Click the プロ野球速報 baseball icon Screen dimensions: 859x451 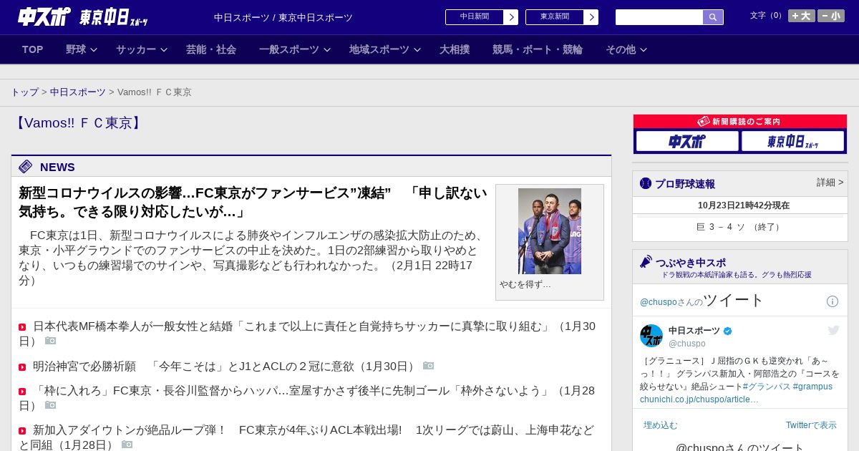[x=646, y=183]
